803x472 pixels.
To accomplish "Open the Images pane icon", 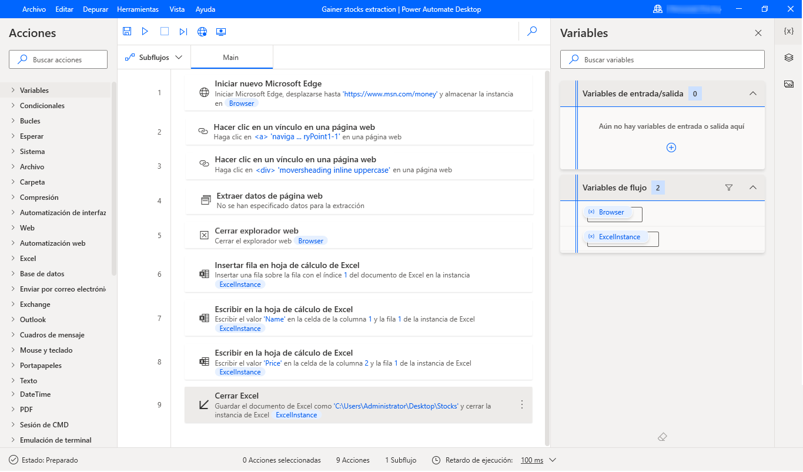I will [789, 84].
